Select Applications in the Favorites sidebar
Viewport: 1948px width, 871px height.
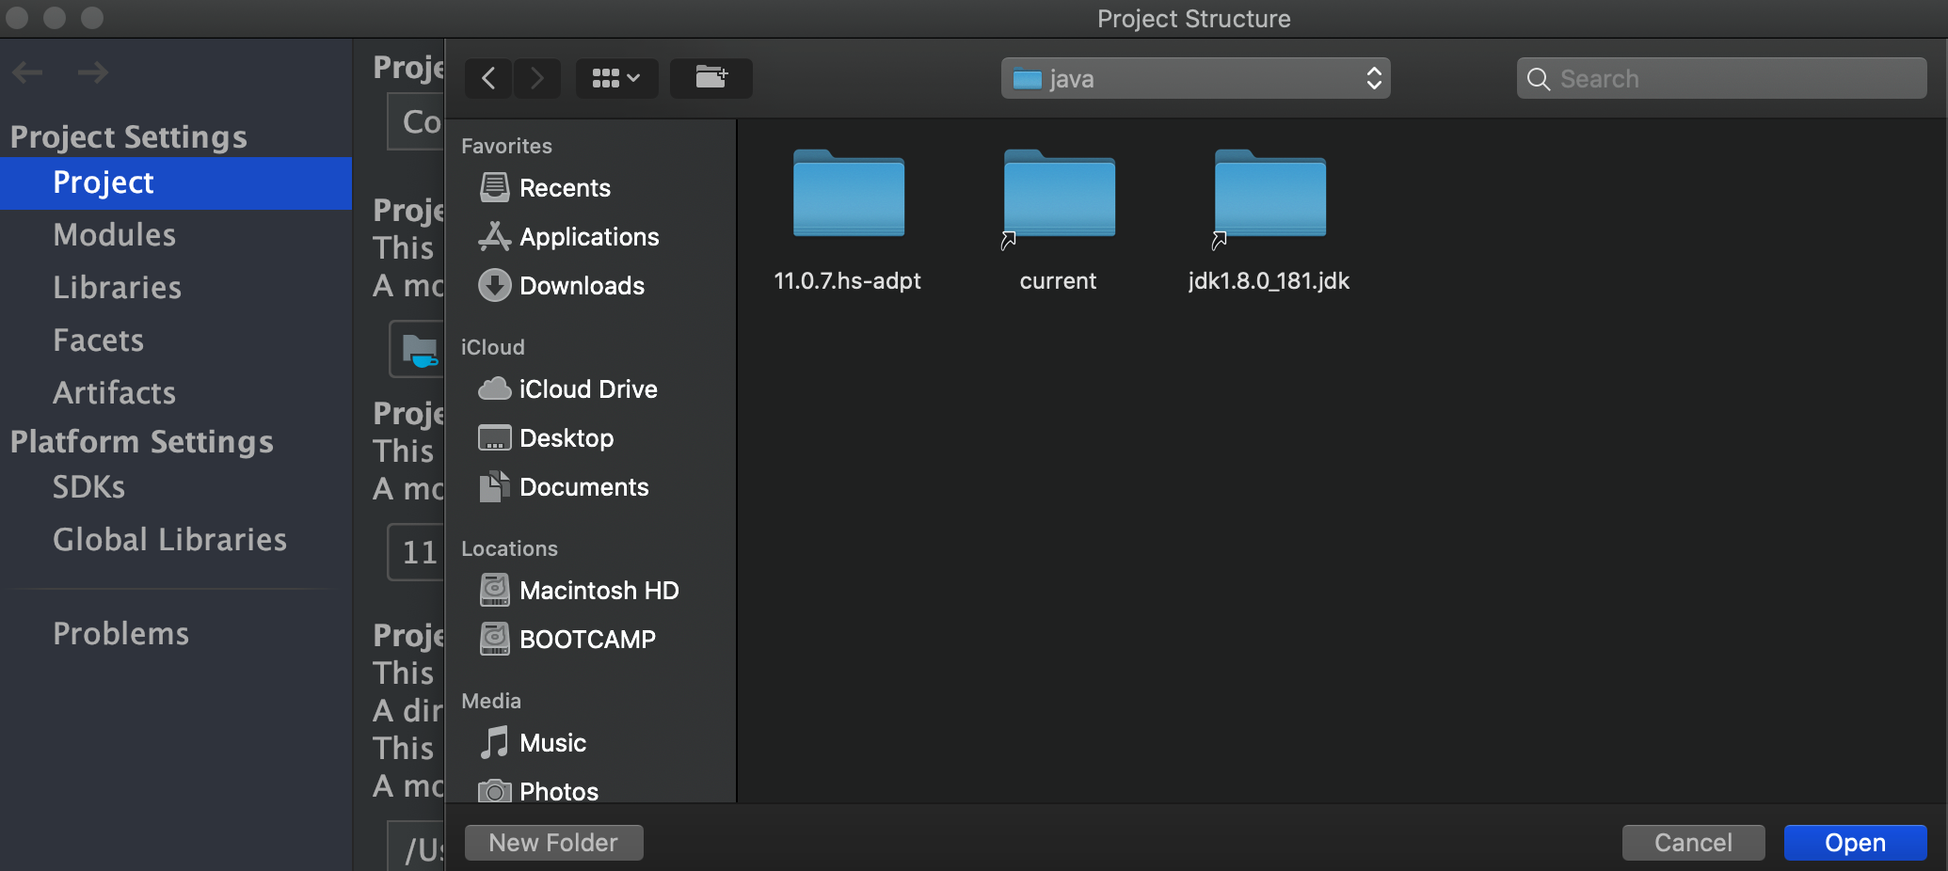(x=589, y=237)
